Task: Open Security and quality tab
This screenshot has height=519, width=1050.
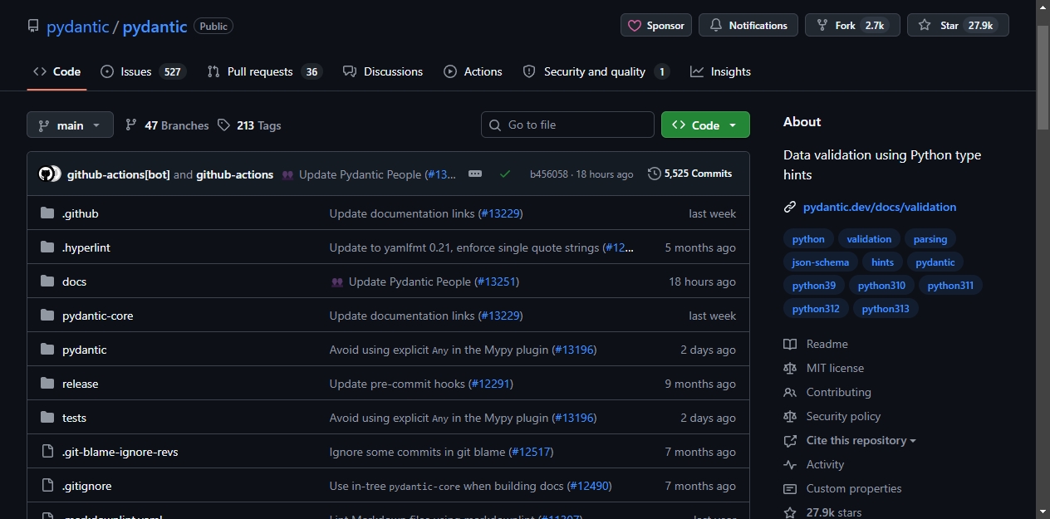Action: [x=596, y=71]
